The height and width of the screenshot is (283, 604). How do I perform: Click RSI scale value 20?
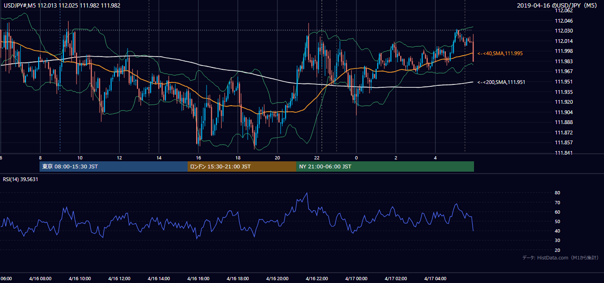point(557,250)
